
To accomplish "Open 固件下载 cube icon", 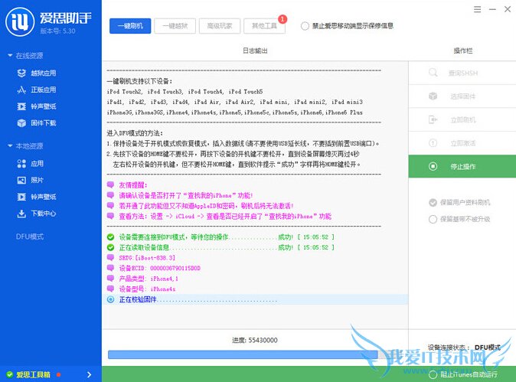I will [21, 123].
